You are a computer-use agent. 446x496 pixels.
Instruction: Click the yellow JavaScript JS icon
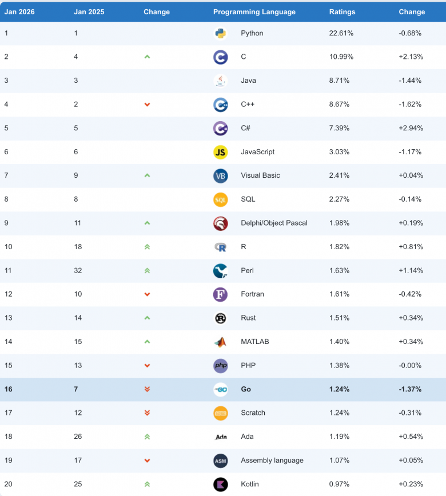pyautogui.click(x=220, y=152)
